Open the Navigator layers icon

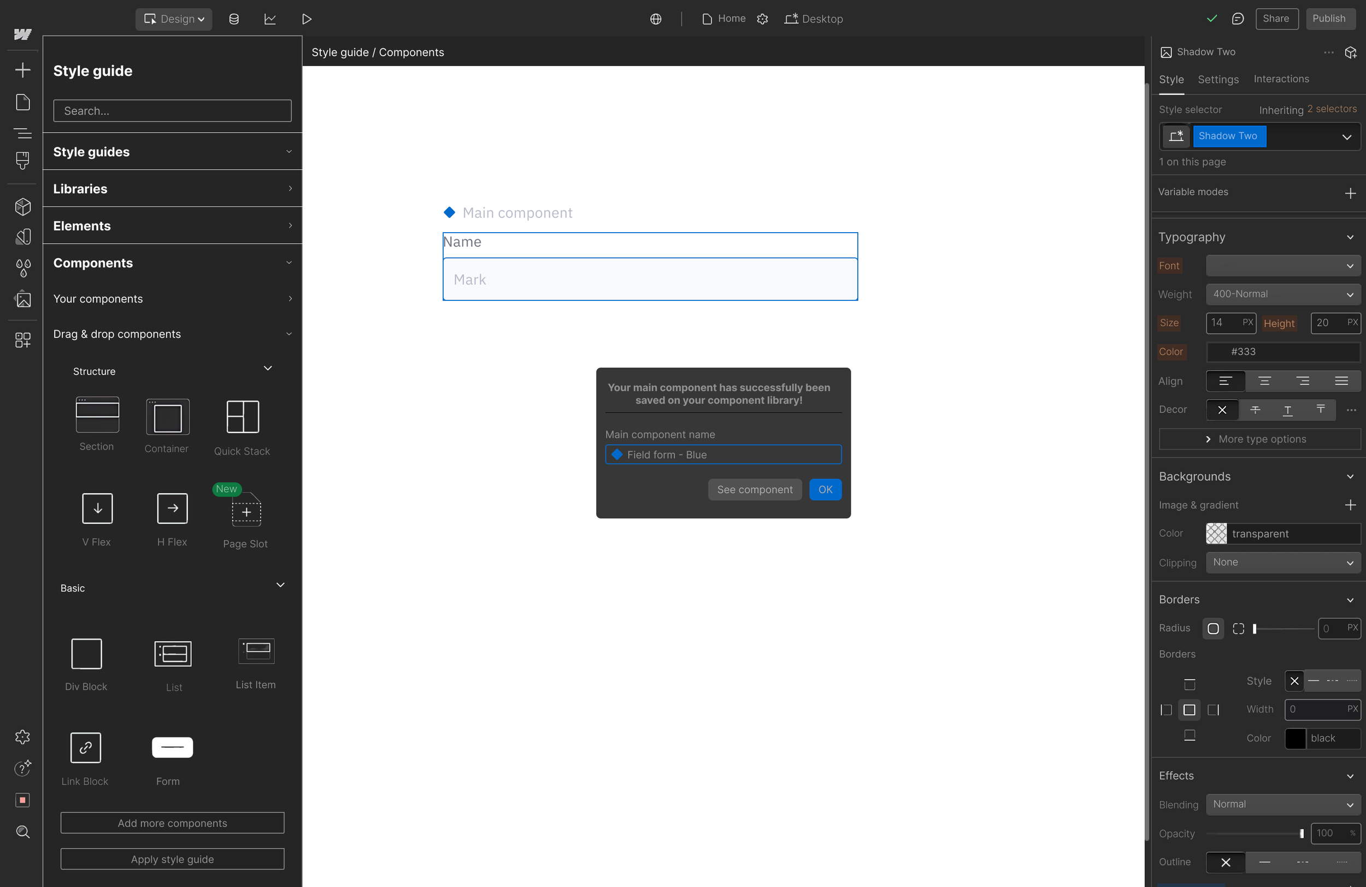22,133
